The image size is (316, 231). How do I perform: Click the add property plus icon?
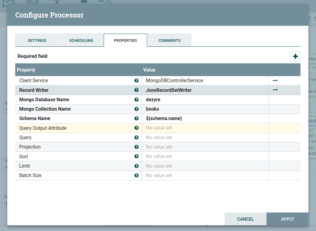coord(295,57)
